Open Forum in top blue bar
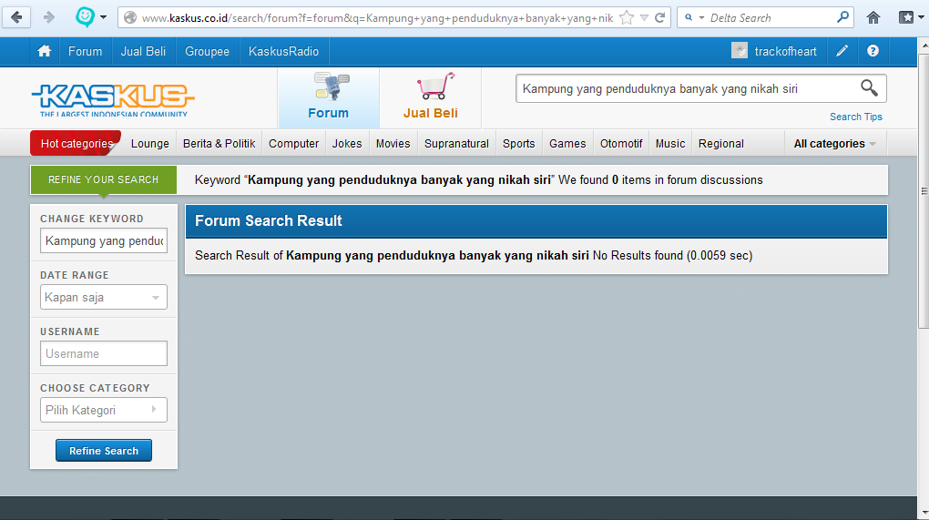Viewport: 929px width, 520px height. (85, 52)
